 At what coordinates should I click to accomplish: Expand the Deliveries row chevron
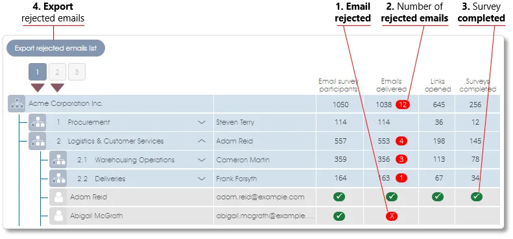click(202, 179)
